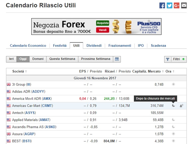190x144 pixels.
Task: Open the Ascendis Pharma AS (ASND) link
Action: click(x=34, y=127)
